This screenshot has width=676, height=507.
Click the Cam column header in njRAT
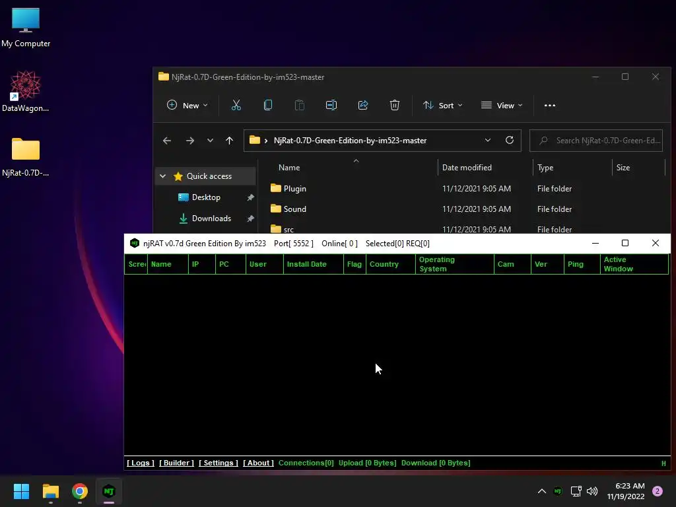click(512, 264)
